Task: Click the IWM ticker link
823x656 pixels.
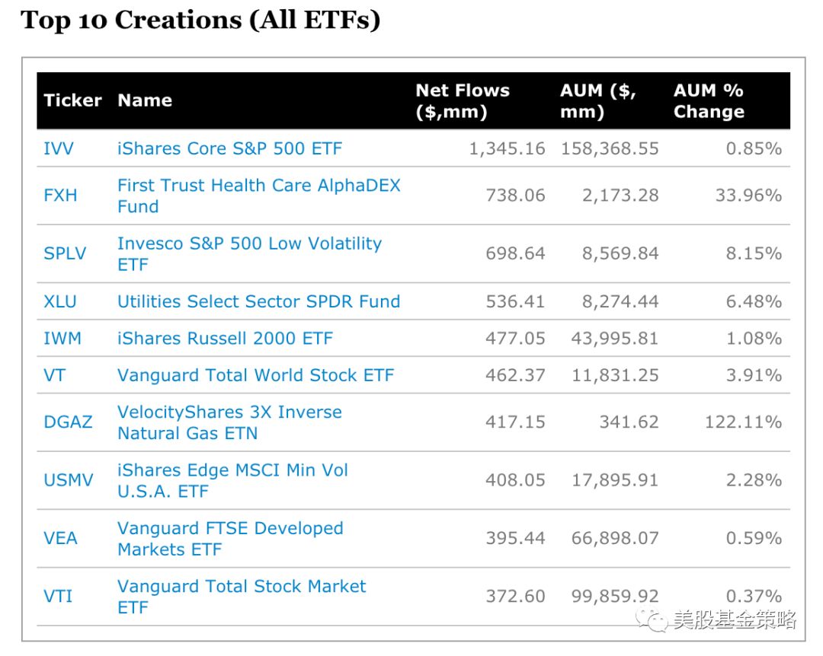Action: click(x=62, y=338)
